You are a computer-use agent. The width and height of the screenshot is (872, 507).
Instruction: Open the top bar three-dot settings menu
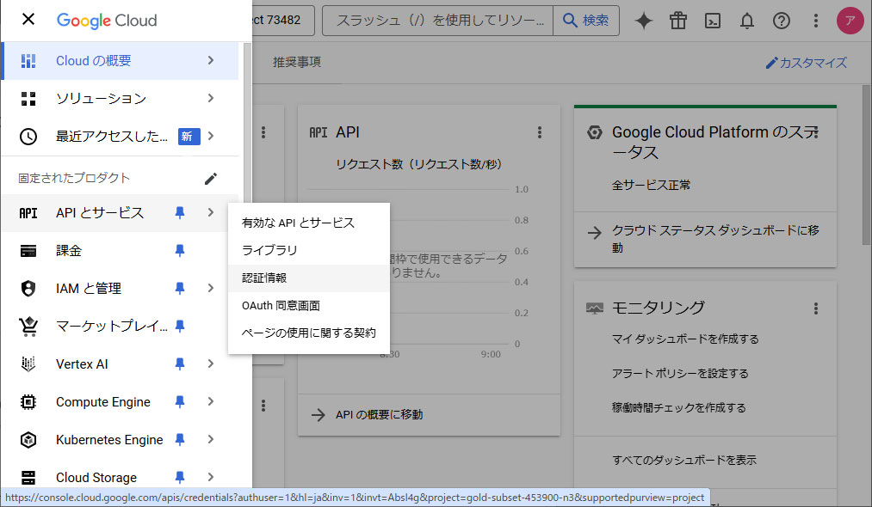tap(816, 21)
